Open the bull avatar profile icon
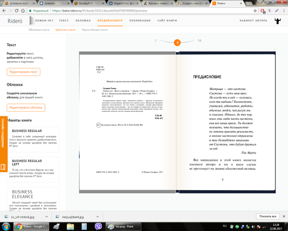The width and height of the screenshot is (288, 231). pyautogui.click(x=277, y=21)
